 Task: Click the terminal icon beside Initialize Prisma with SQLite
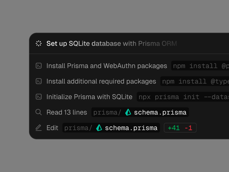pyautogui.click(x=39, y=97)
